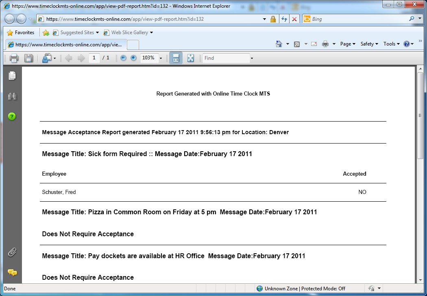This screenshot has width=427, height=296.
Task: Go to previous PDF page arrow
Action: click(x=69, y=58)
